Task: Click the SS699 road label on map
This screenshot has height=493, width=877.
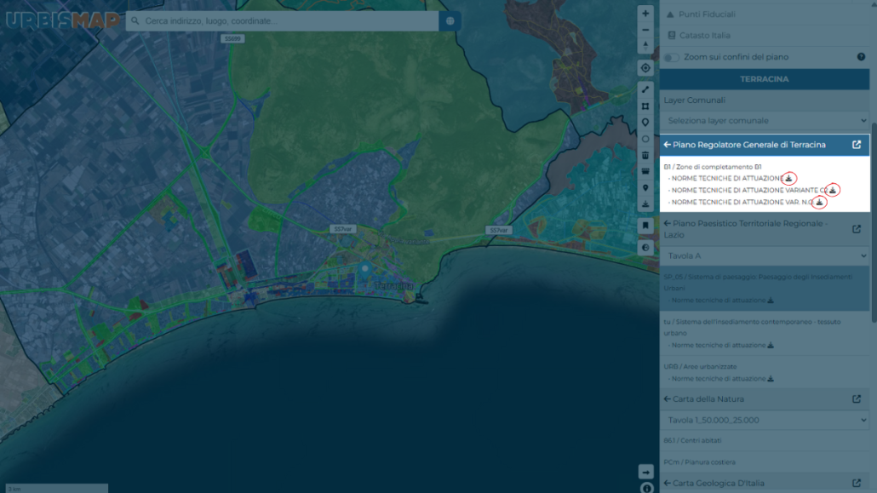Action: click(232, 38)
